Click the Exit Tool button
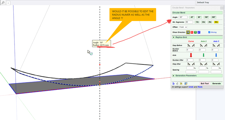This screenshot has width=225, height=120. click(x=205, y=83)
